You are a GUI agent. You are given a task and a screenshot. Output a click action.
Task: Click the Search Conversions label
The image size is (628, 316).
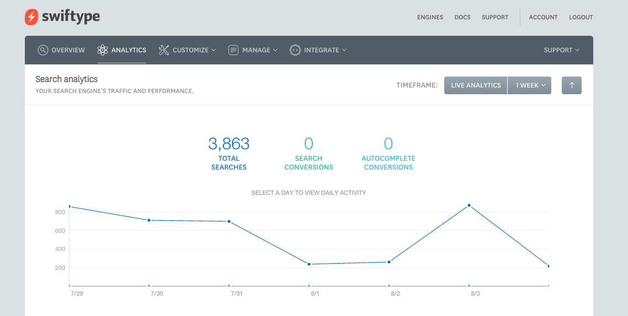tap(309, 163)
